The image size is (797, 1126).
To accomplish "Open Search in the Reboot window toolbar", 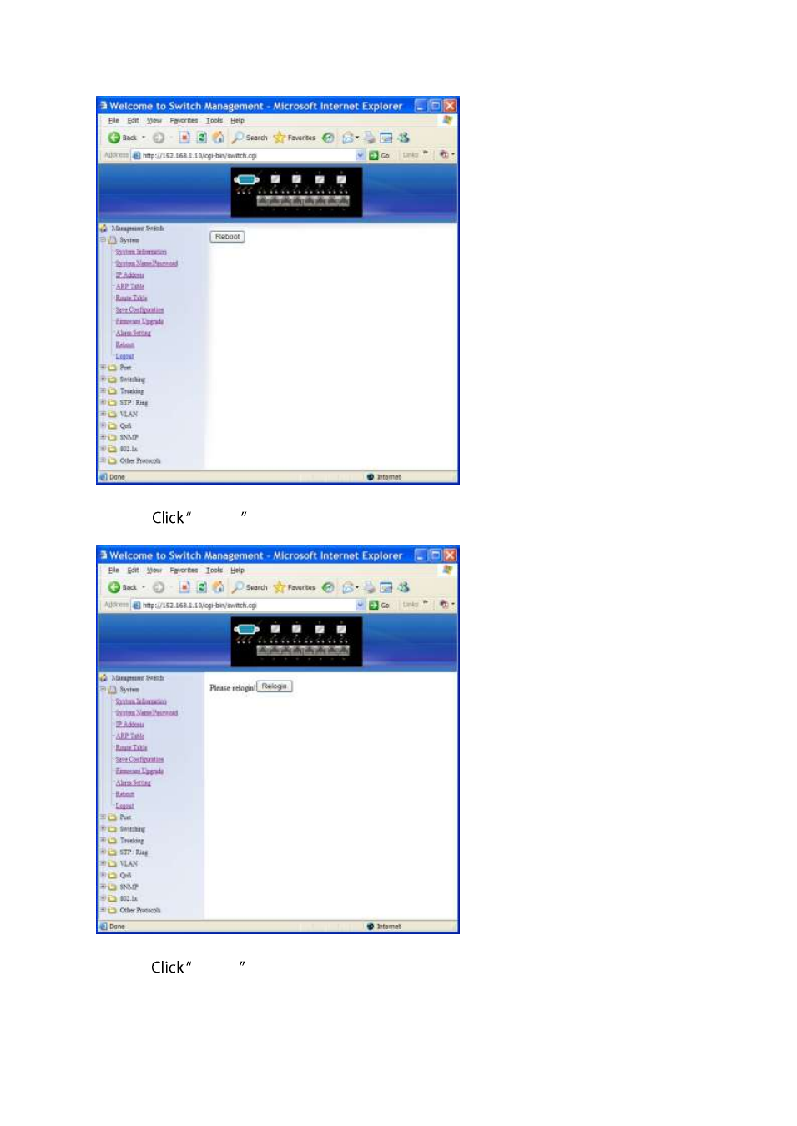I will pyautogui.click(x=250, y=138).
